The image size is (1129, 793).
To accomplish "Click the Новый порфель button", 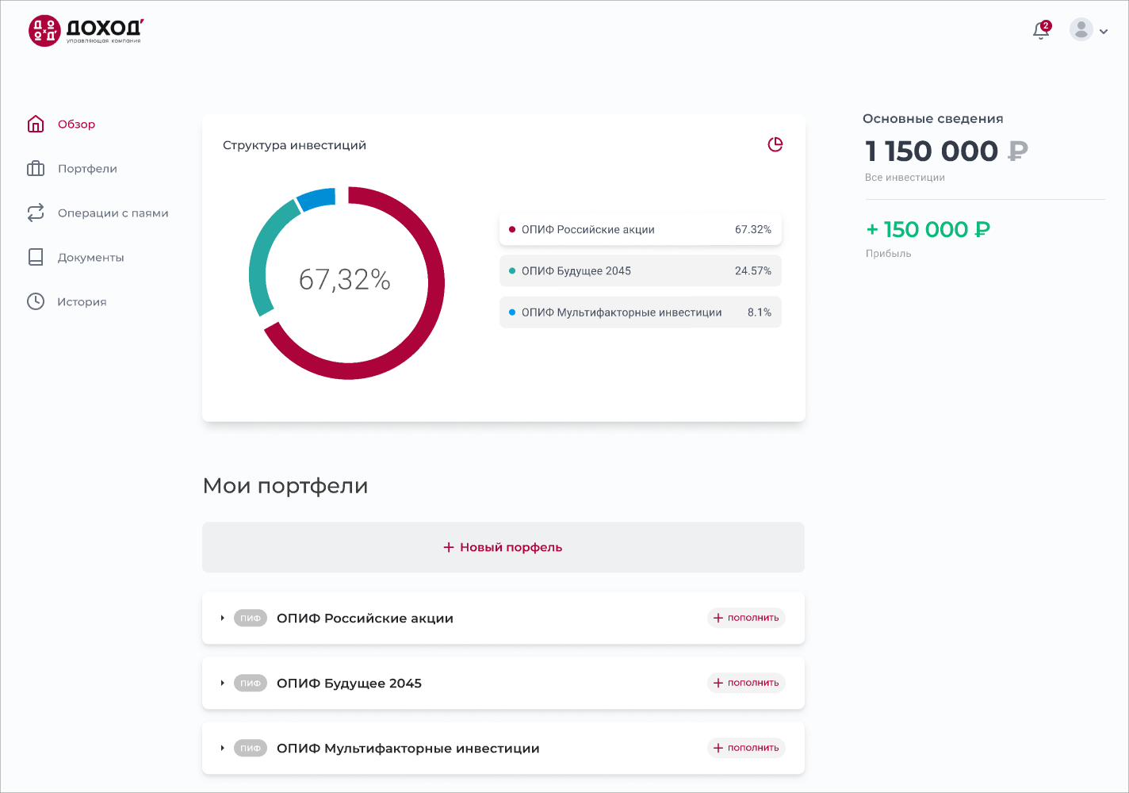I will [x=503, y=546].
